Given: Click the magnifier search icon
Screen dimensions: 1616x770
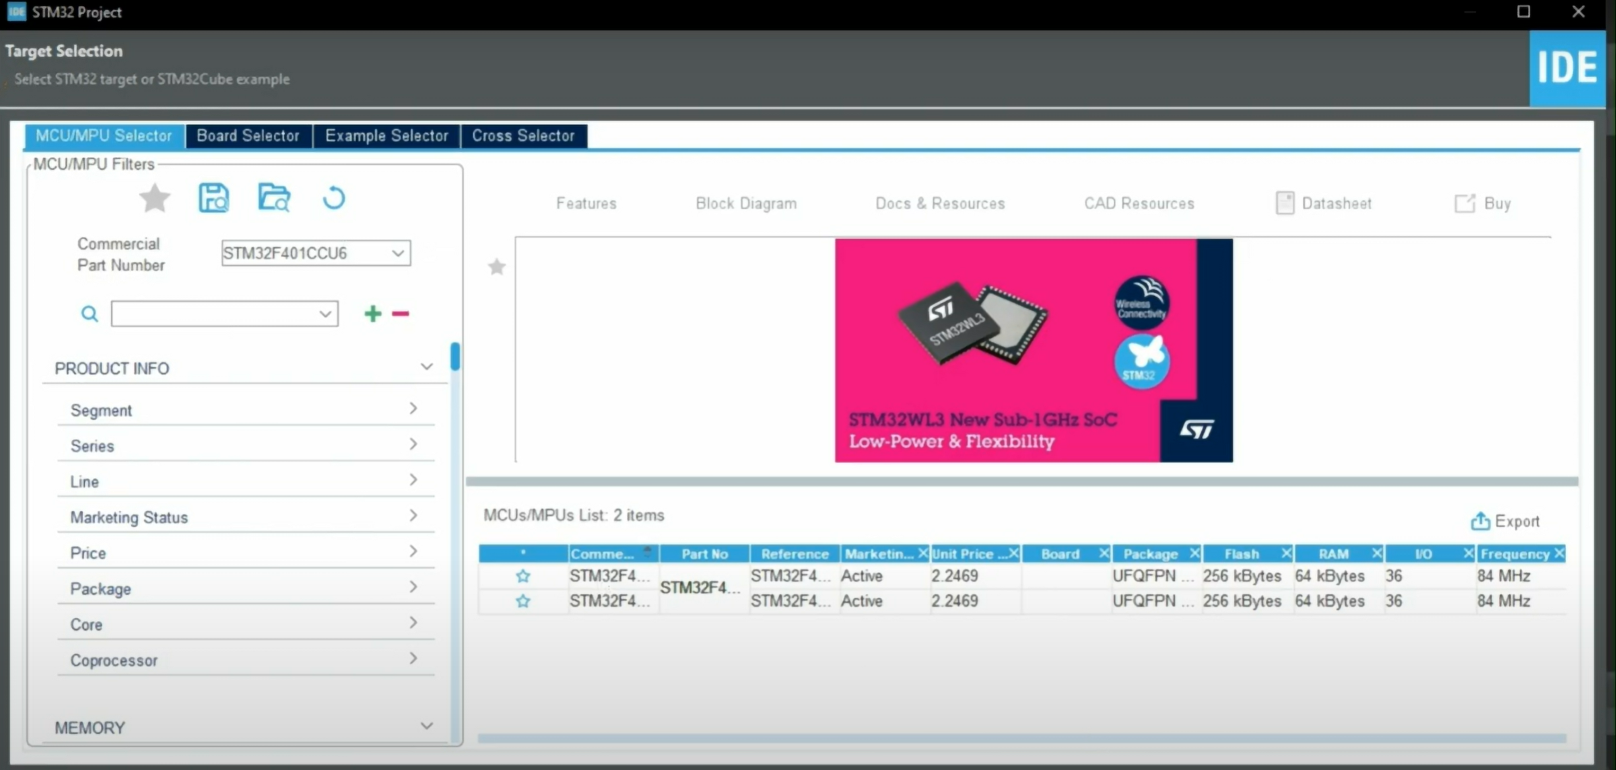Looking at the screenshot, I should (90, 314).
